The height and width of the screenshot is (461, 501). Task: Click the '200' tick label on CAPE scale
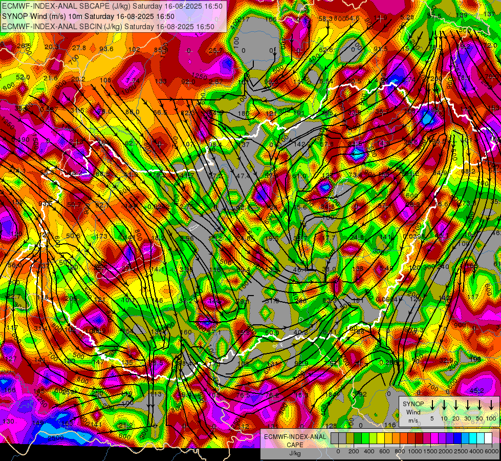pyautogui.click(x=354, y=451)
